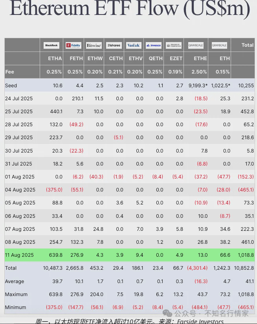Image resolution: width=257 pixels, height=324 pixels.
Task: Click the 29 Jul 2025 date
Action: point(19,138)
